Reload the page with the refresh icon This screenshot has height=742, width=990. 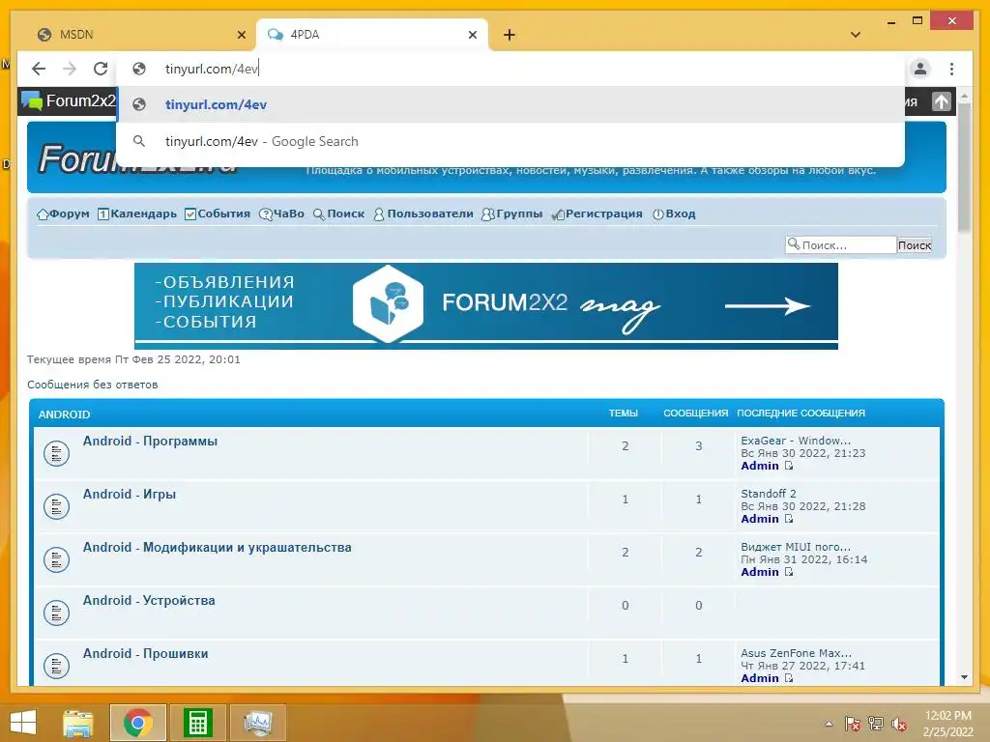click(101, 69)
